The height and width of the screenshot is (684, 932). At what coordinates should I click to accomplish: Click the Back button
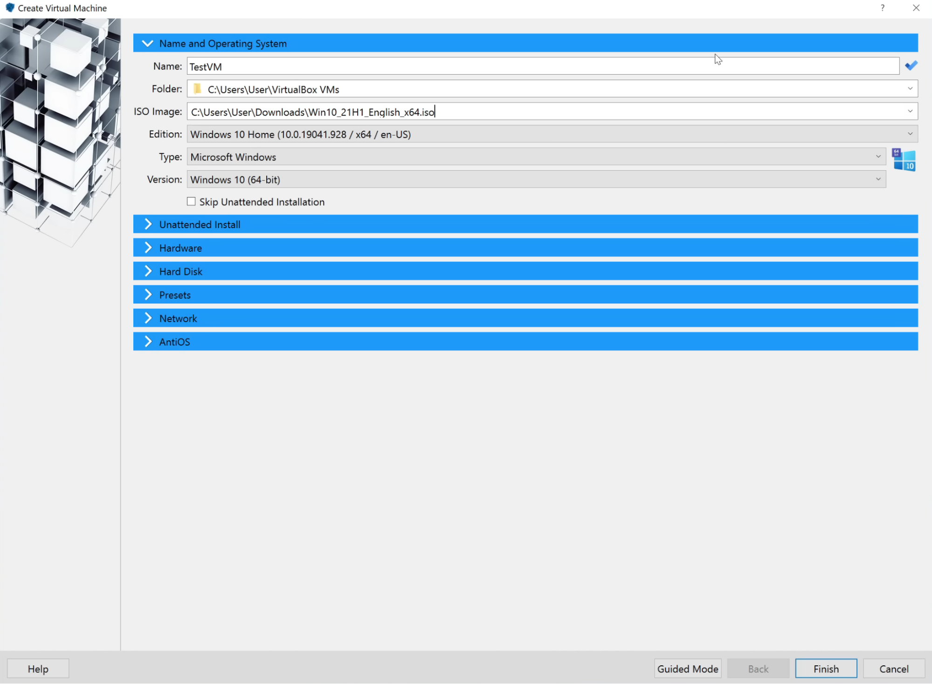coord(758,669)
